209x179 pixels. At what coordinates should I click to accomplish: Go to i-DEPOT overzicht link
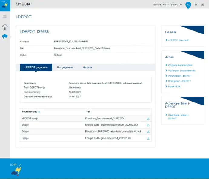pyautogui.click(x=178, y=40)
